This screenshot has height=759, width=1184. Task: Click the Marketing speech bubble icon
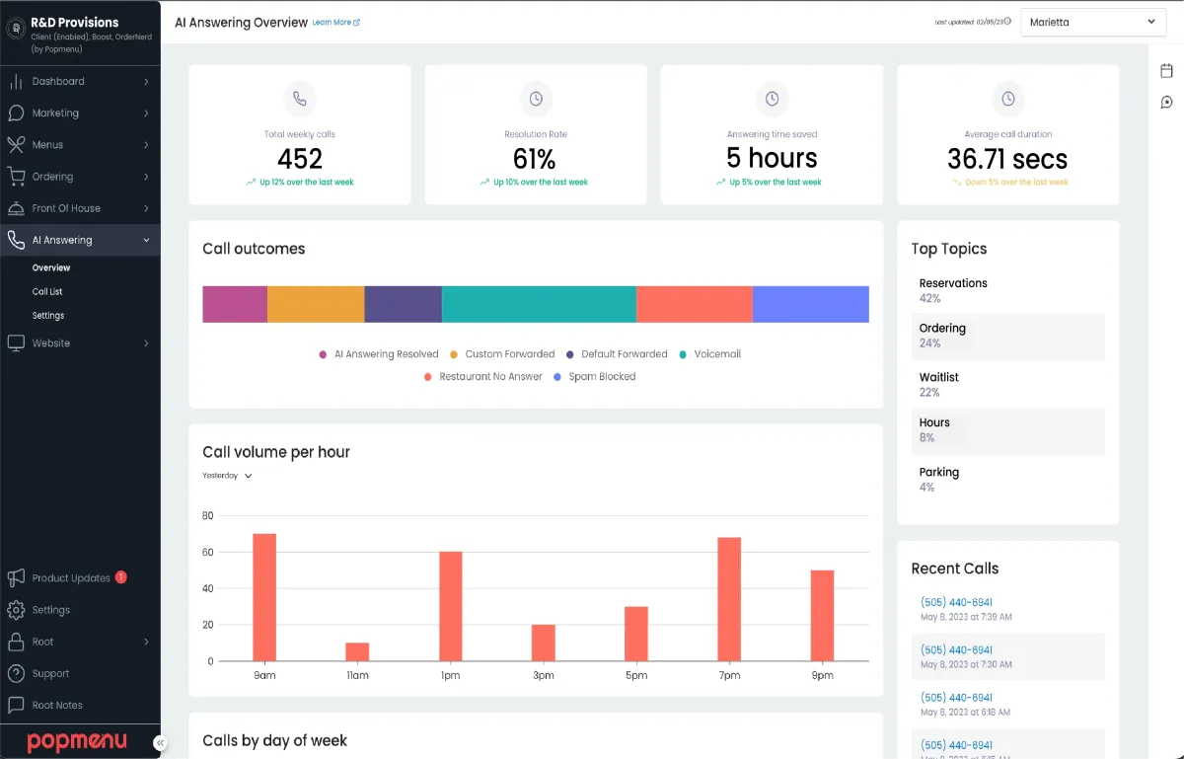[x=16, y=113]
